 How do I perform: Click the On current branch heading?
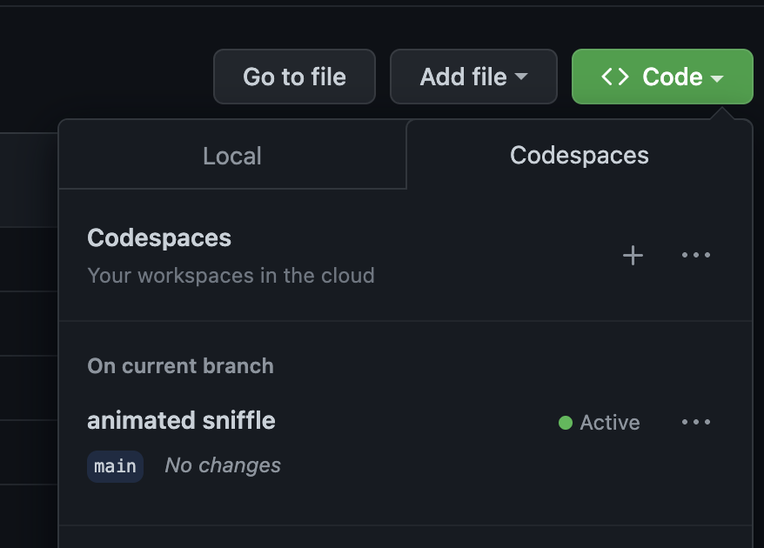click(x=180, y=366)
